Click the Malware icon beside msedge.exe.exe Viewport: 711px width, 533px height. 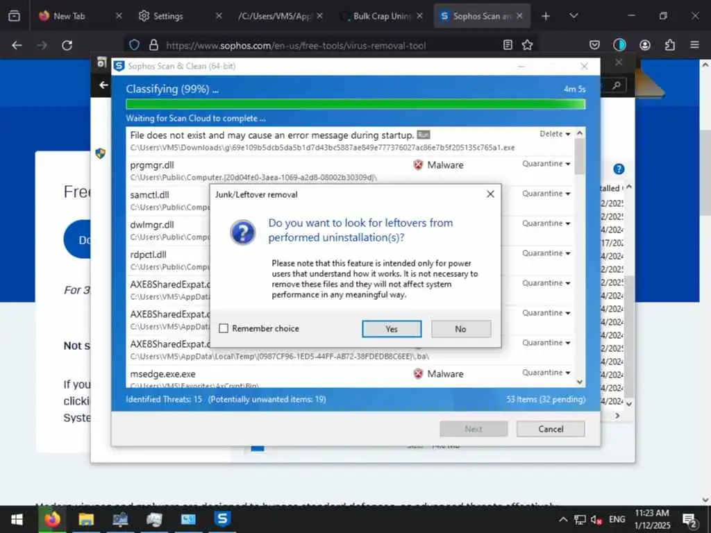(x=418, y=374)
